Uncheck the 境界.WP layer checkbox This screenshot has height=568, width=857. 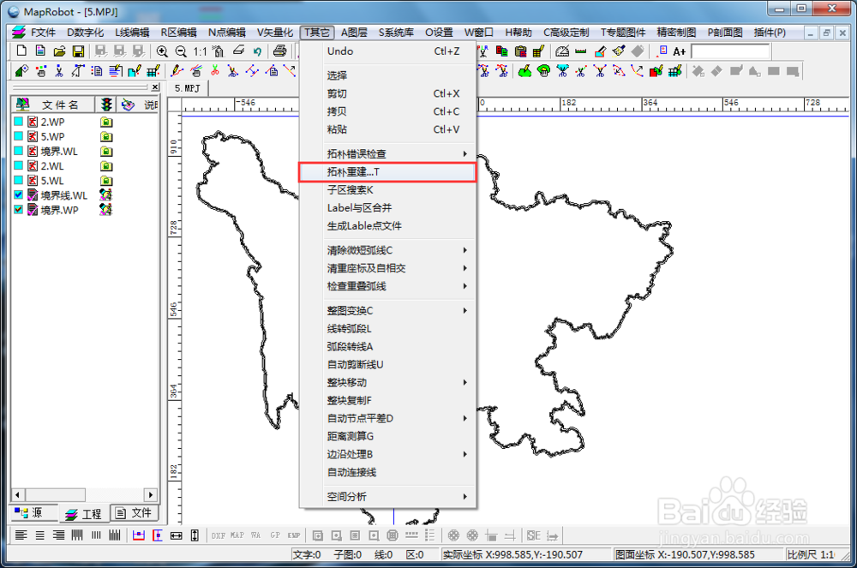click(x=19, y=210)
